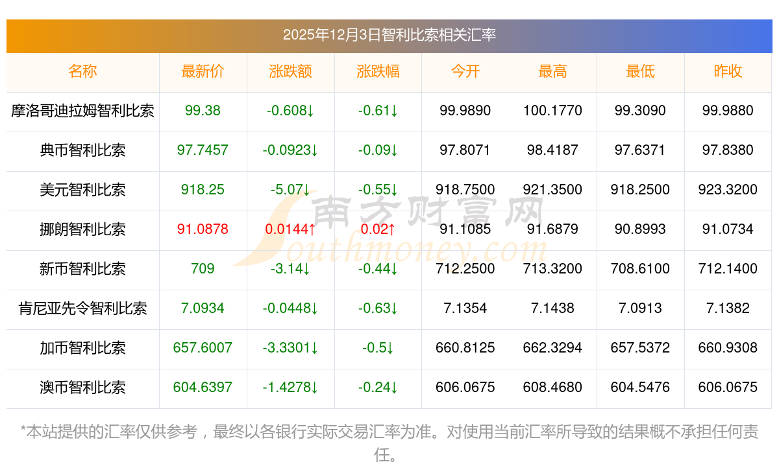Click change amount -1.4278↓
The width and height of the screenshot is (779, 475).
290,388
